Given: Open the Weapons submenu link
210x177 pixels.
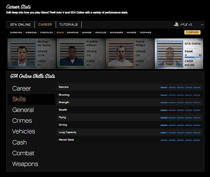Looking at the screenshot, I should coord(72,33).
